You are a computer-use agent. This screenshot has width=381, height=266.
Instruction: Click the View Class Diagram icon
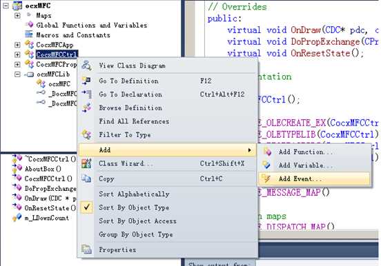[x=86, y=65]
